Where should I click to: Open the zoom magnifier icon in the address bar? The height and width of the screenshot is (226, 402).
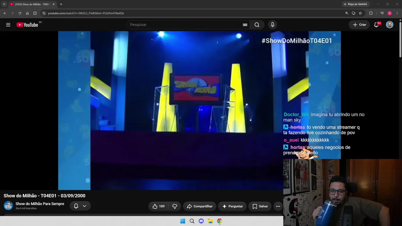click(x=347, y=13)
